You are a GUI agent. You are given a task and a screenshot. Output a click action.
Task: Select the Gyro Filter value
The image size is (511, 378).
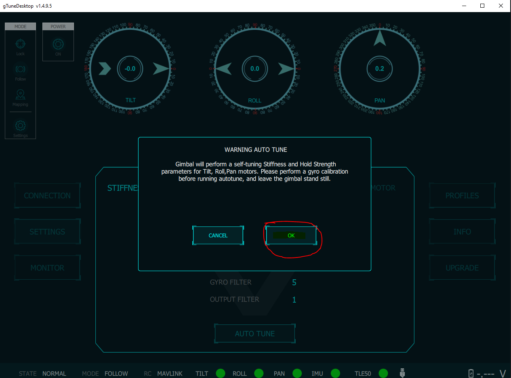click(x=294, y=282)
